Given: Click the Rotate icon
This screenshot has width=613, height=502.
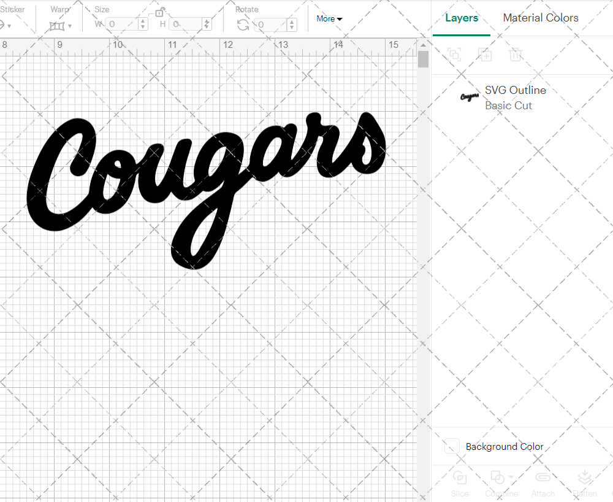Looking at the screenshot, I should (243, 25).
